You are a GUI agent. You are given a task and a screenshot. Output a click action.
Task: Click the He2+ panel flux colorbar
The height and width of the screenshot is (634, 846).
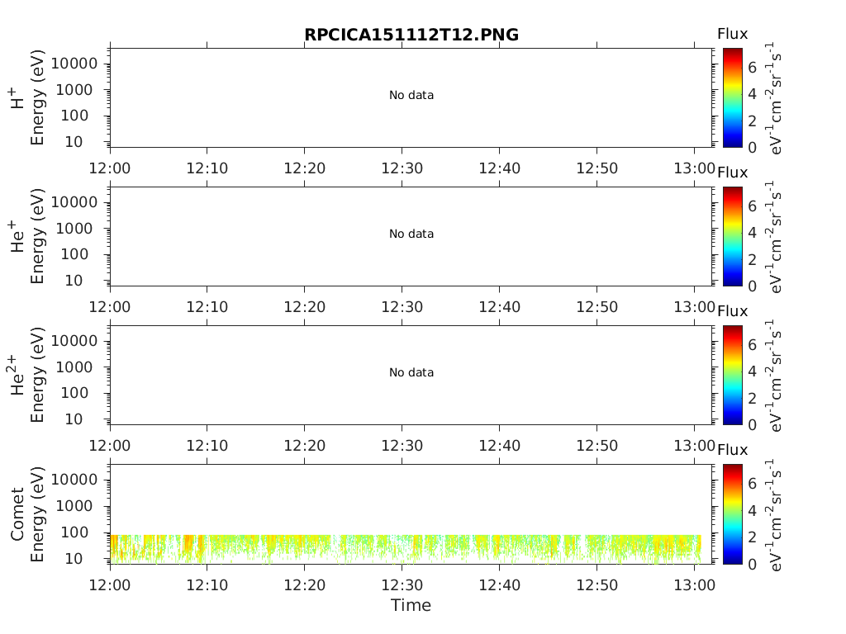(732, 375)
